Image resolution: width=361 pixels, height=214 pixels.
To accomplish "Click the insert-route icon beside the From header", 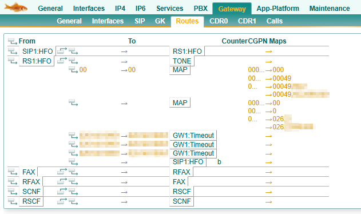I will coord(13,41).
